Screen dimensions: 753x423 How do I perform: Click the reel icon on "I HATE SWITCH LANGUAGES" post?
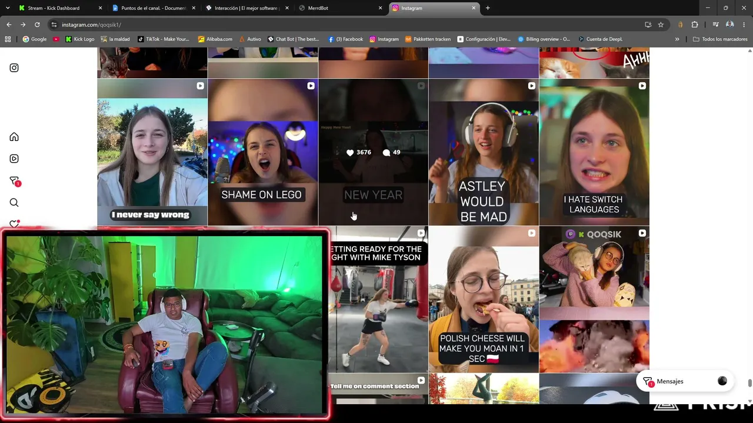642,86
